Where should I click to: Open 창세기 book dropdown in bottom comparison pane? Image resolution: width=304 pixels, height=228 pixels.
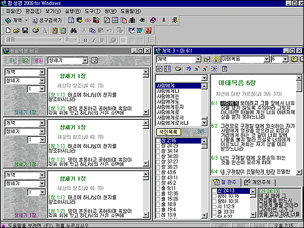pyautogui.click(x=42, y=184)
